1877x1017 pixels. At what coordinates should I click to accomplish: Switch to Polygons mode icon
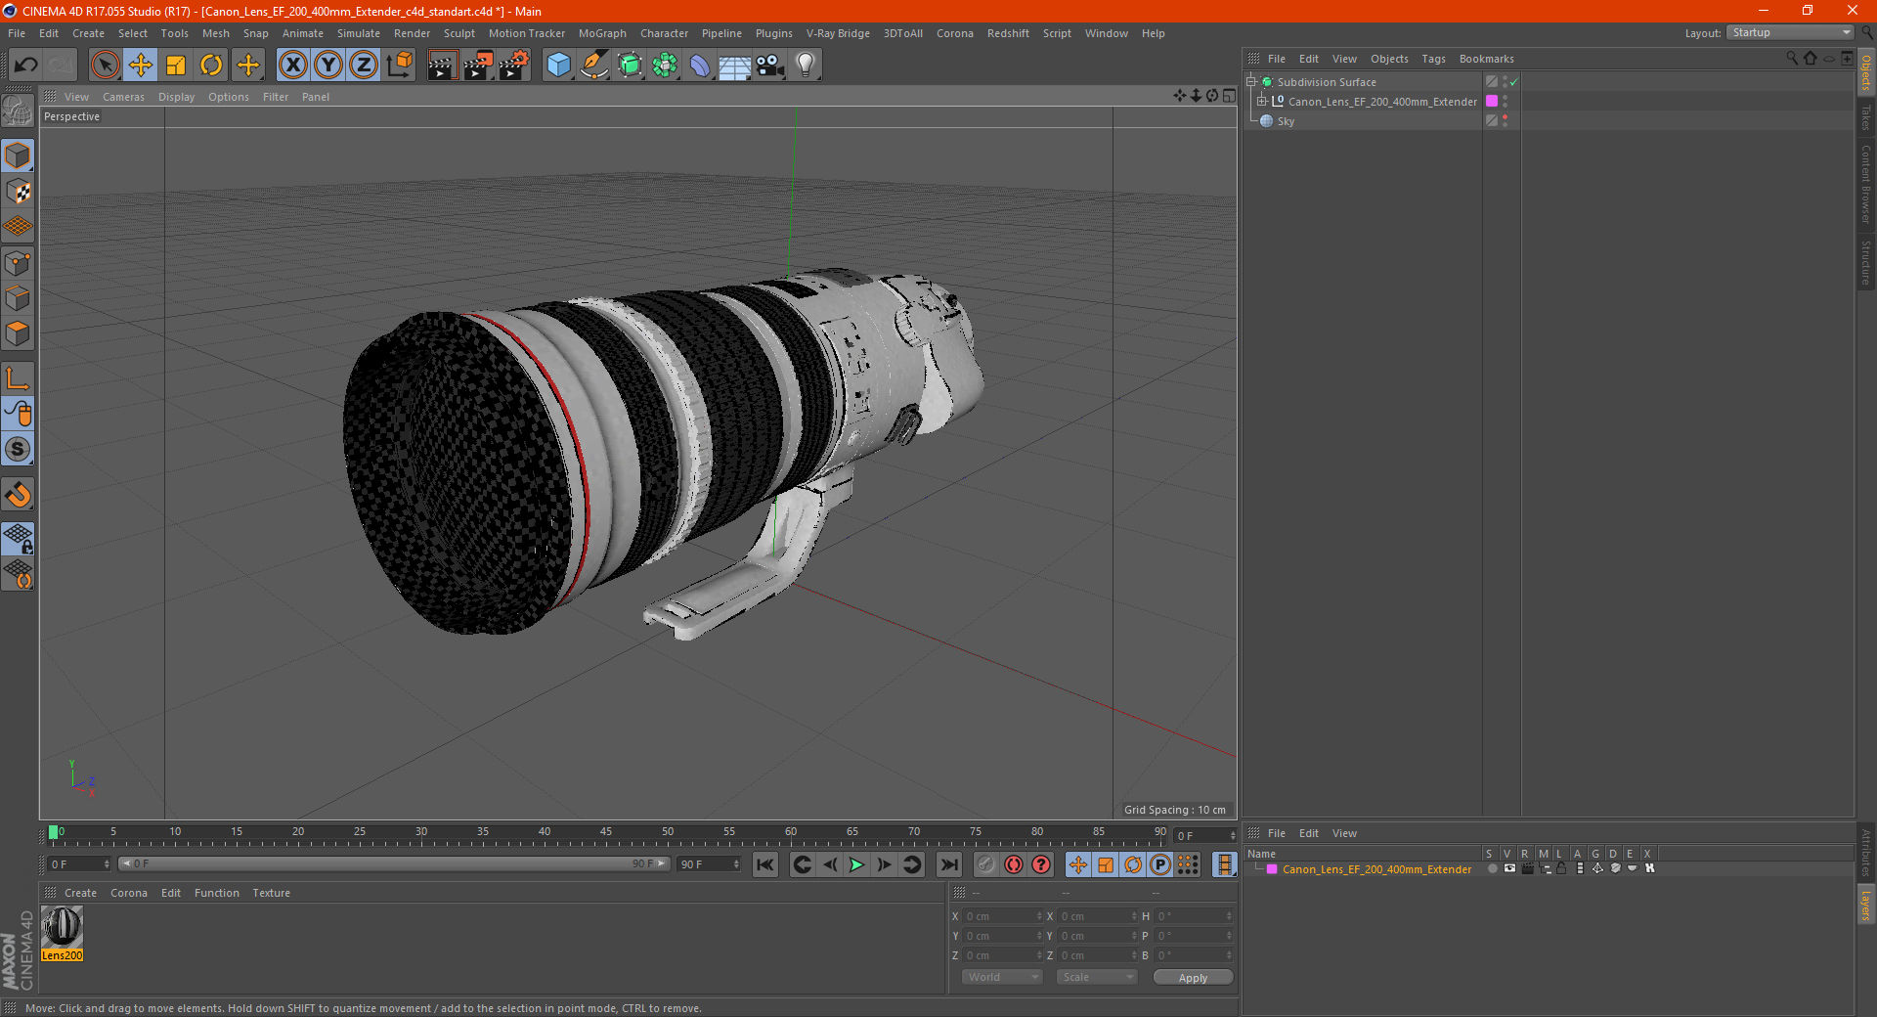18,333
